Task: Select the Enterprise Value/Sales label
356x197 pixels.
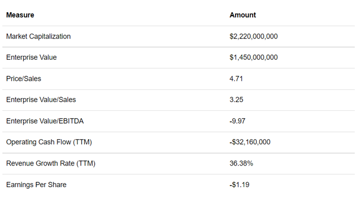Action: (x=41, y=100)
